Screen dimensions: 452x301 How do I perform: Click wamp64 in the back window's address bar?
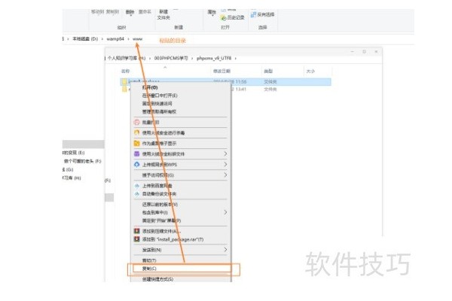pos(115,39)
